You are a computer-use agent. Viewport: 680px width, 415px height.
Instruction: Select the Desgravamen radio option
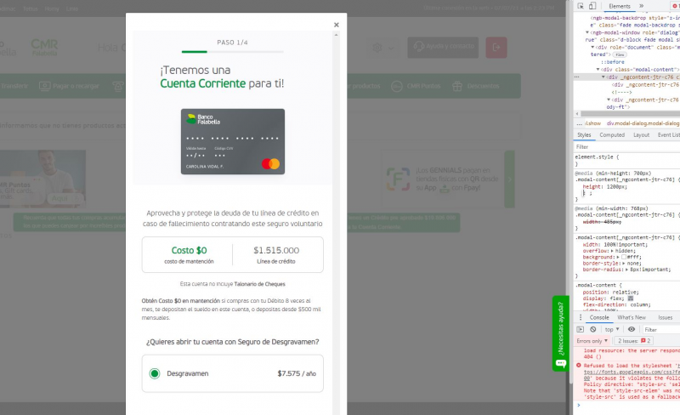[x=155, y=373]
